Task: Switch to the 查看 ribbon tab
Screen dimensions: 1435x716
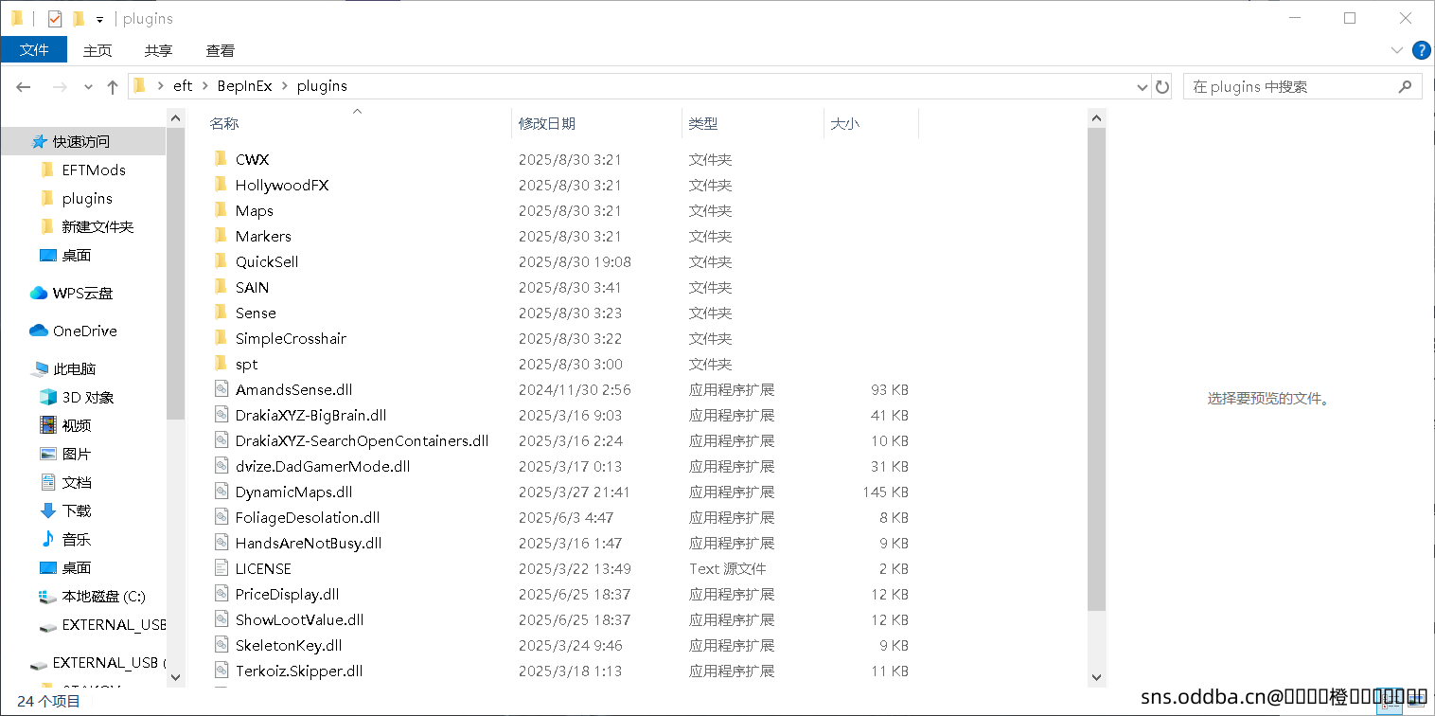Action: pos(221,50)
